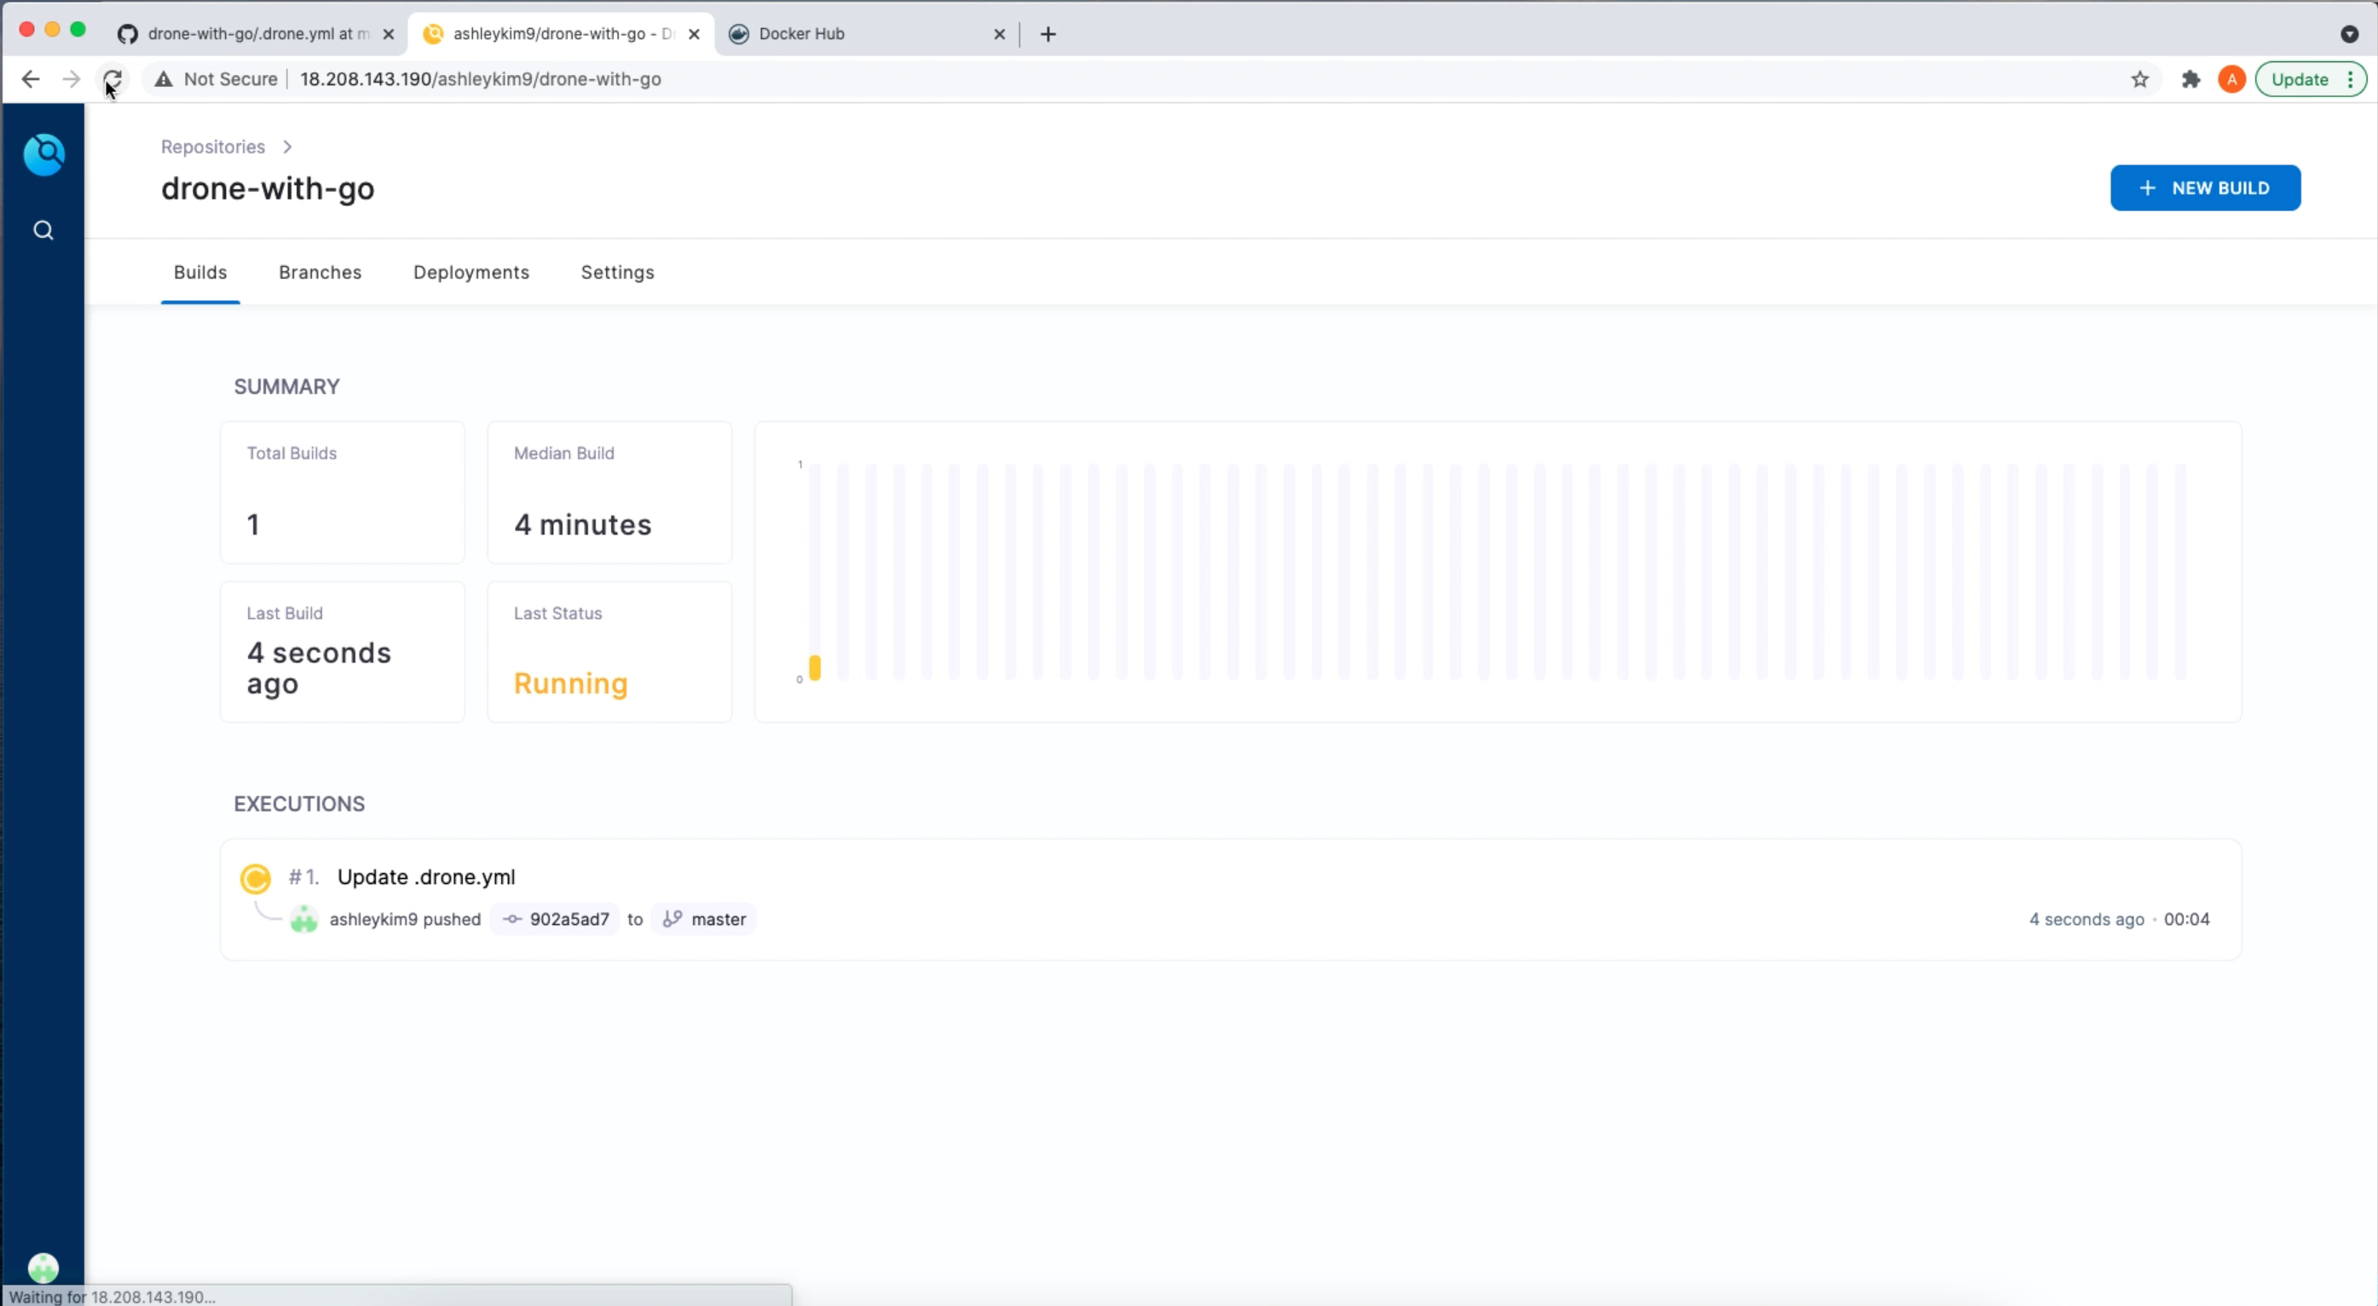Image resolution: width=2378 pixels, height=1306 pixels.
Task: Open the Chrome profile avatar 'A'
Action: pos(2231,79)
